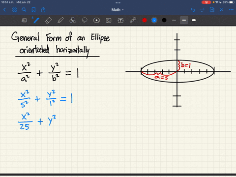The width and height of the screenshot is (236, 177).
Task: Tap the handwritten 'General Form of an Ellipse' title
Action: (x=60, y=37)
